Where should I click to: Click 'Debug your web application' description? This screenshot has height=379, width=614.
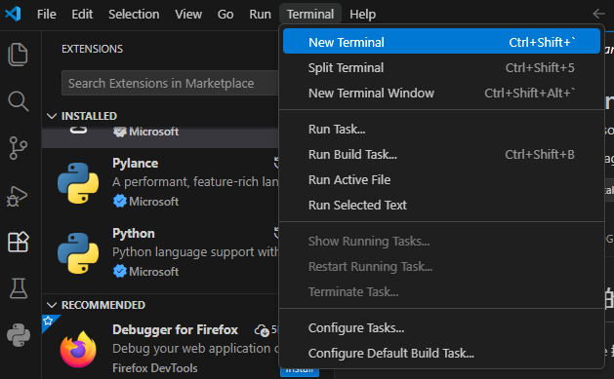point(195,348)
